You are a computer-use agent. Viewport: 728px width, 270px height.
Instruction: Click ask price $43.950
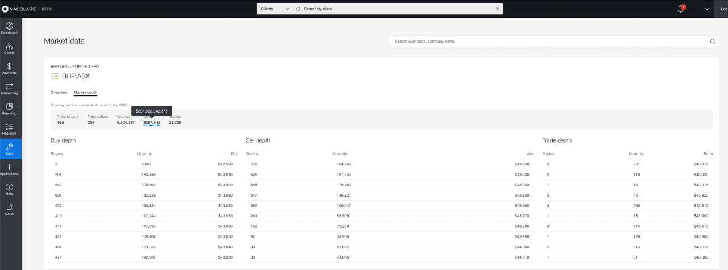(522, 194)
